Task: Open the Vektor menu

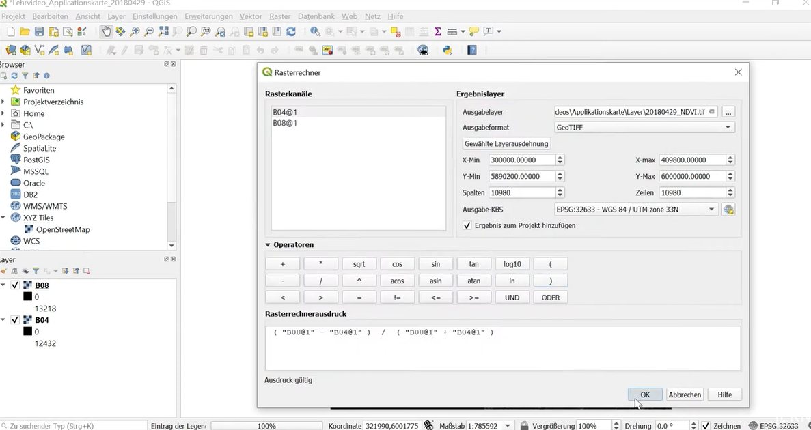Action: pyautogui.click(x=250, y=16)
